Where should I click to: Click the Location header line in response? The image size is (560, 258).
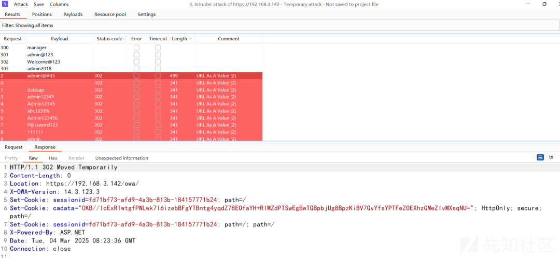pos(74,184)
